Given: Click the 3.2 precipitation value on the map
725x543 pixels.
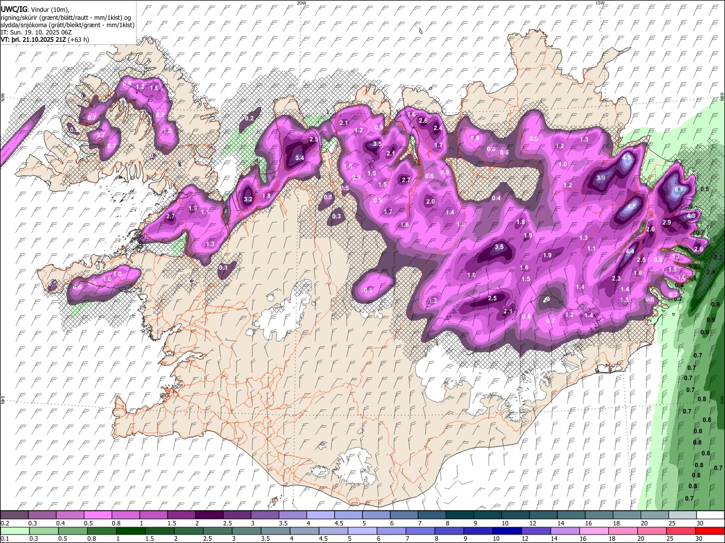Looking at the screenshot, I should coord(248,199).
